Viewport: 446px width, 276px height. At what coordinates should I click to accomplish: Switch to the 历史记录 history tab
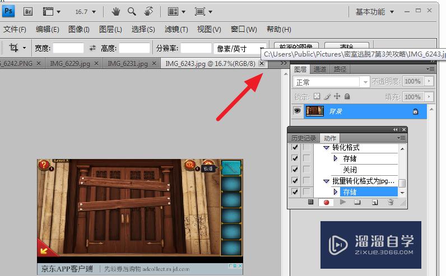coord(304,138)
